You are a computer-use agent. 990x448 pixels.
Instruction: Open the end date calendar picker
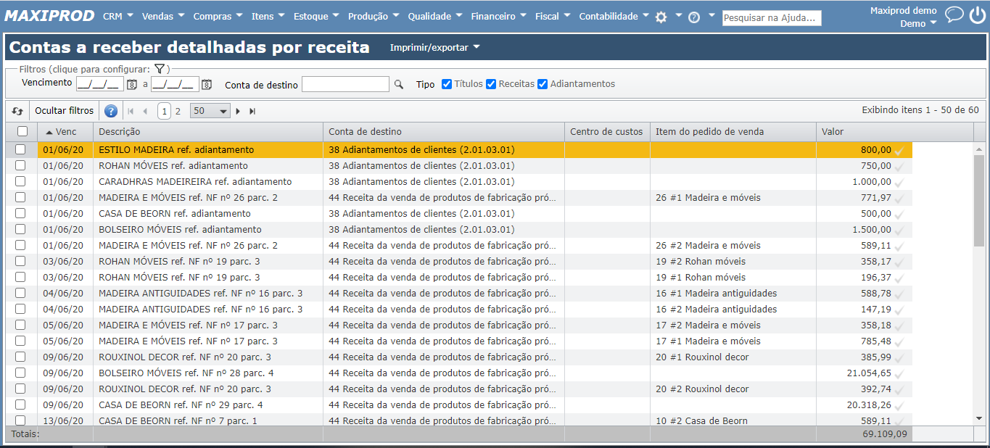[207, 84]
